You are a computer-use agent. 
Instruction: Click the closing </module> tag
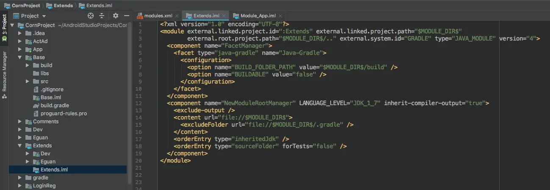[175, 160]
